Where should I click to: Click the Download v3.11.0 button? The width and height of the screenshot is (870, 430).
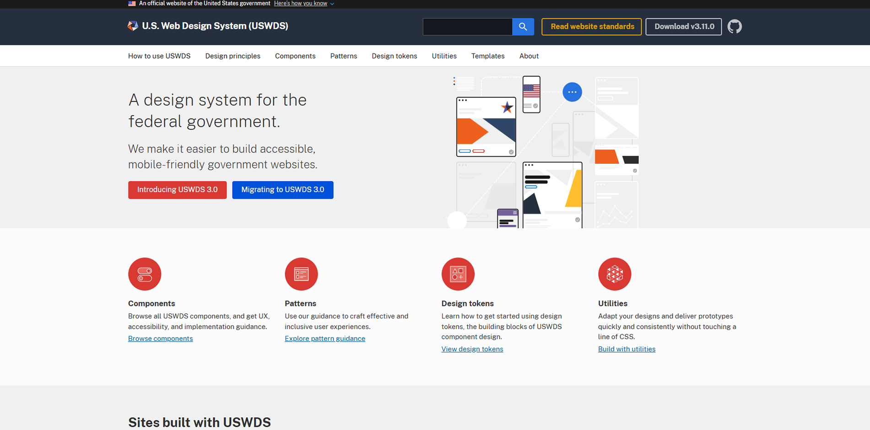pyautogui.click(x=684, y=27)
